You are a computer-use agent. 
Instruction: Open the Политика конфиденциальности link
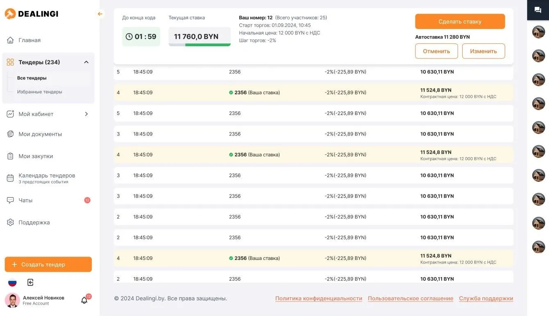tap(319, 298)
